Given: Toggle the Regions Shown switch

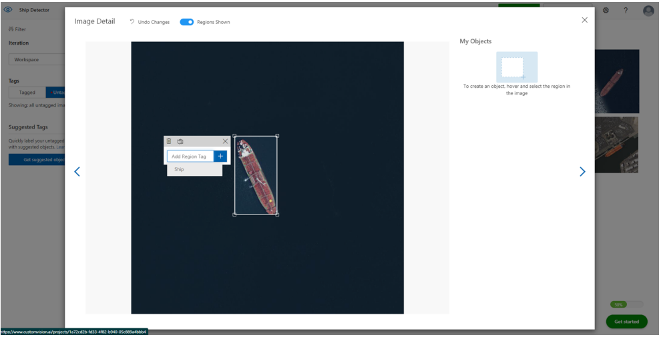Looking at the screenshot, I should 187,22.
